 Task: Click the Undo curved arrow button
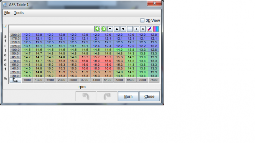coord(86,97)
